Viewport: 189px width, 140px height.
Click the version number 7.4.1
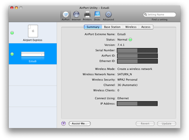(121, 45)
